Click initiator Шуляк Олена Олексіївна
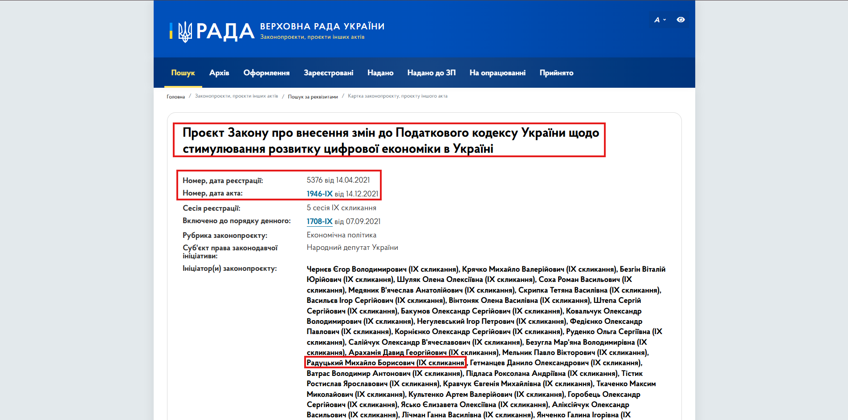Screen dimensions: 848x420 [x=465, y=279]
